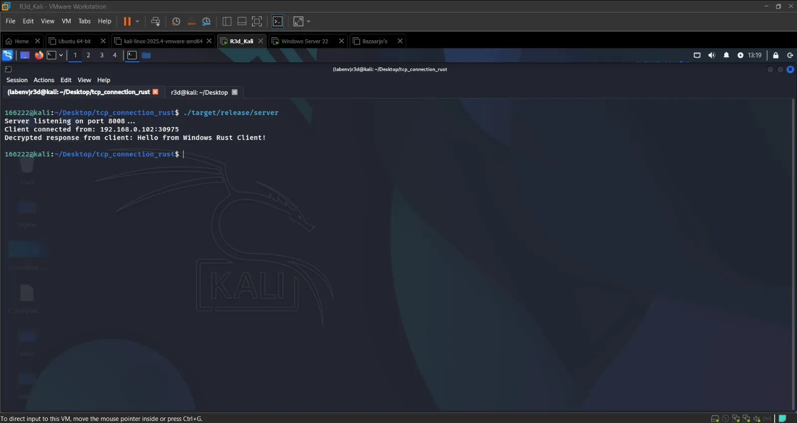Screen dimensions: 797x423
Task: Open the power options dropdown beside pause
Action: coord(137,21)
